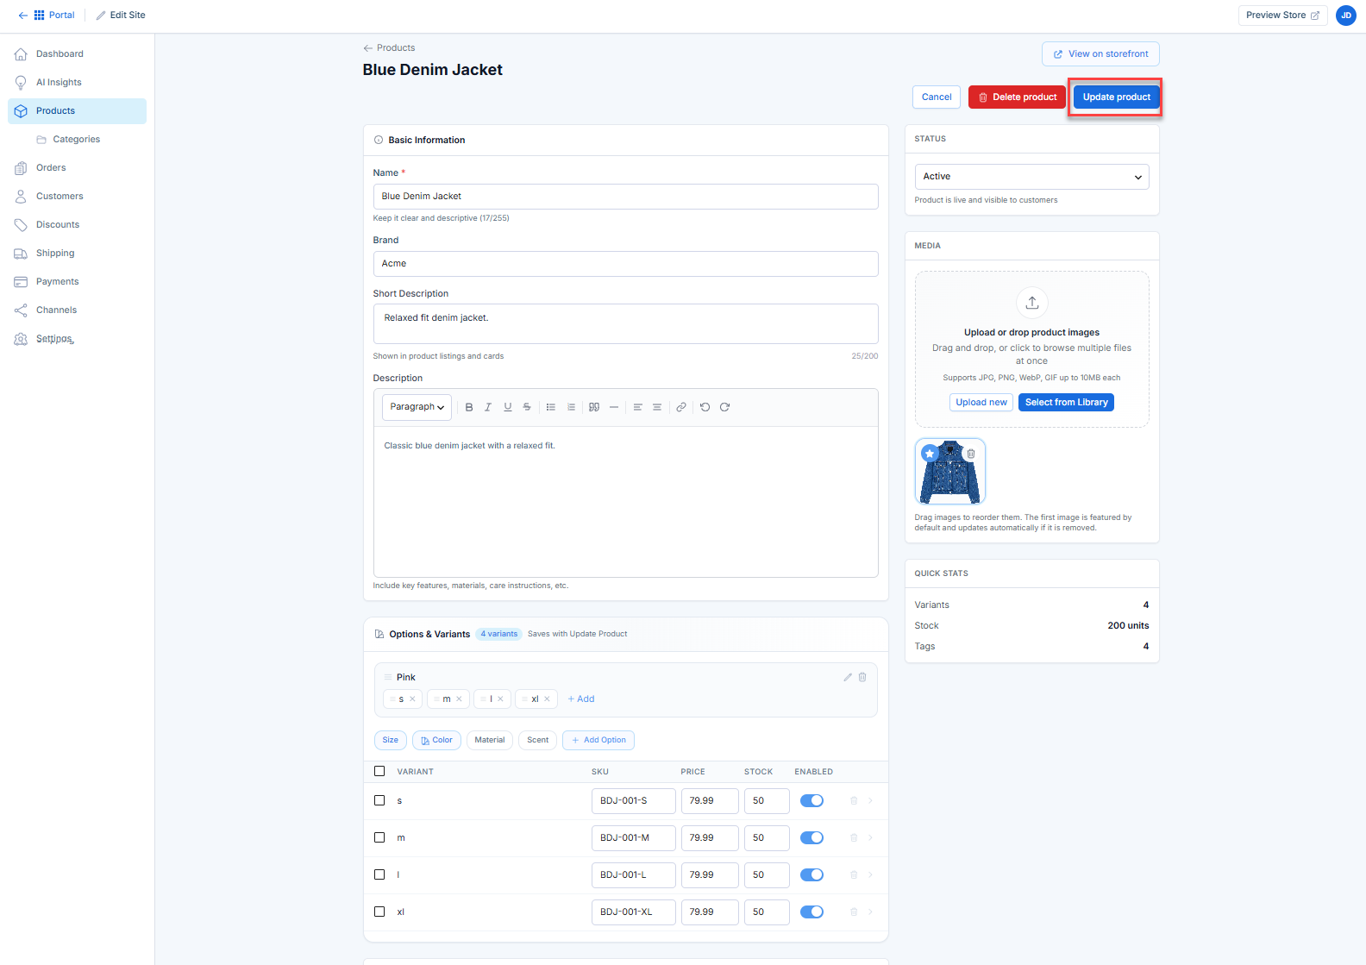
Task: Apply Underline formatting in editor toolbar
Action: pyautogui.click(x=508, y=407)
